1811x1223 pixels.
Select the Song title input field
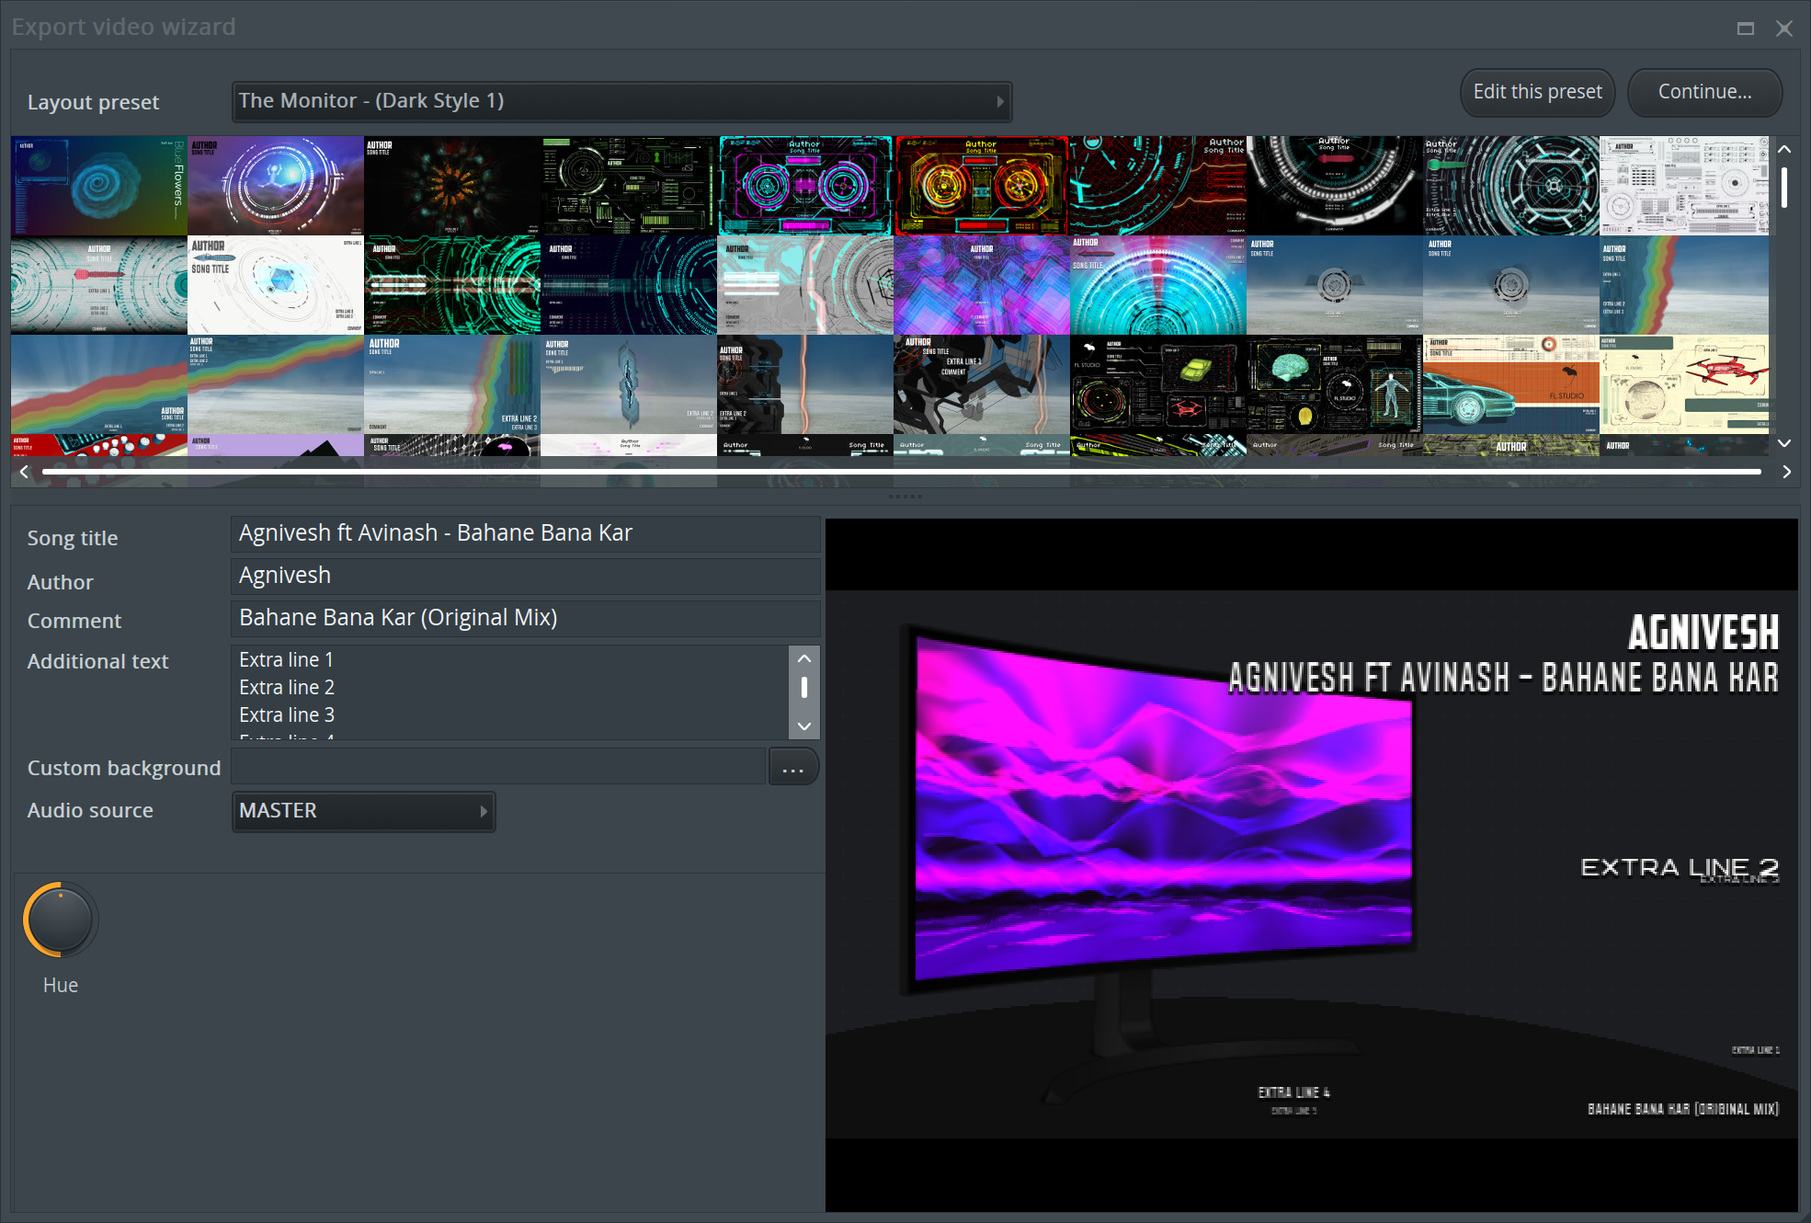[x=524, y=532]
